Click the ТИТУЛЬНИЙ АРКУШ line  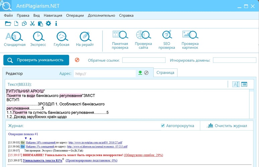pos(26,91)
